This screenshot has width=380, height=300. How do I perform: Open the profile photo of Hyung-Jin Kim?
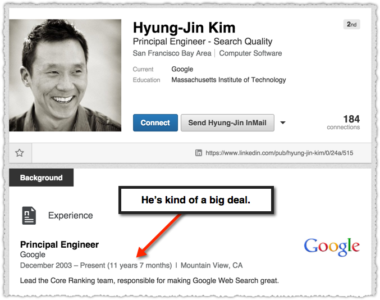pos(65,75)
